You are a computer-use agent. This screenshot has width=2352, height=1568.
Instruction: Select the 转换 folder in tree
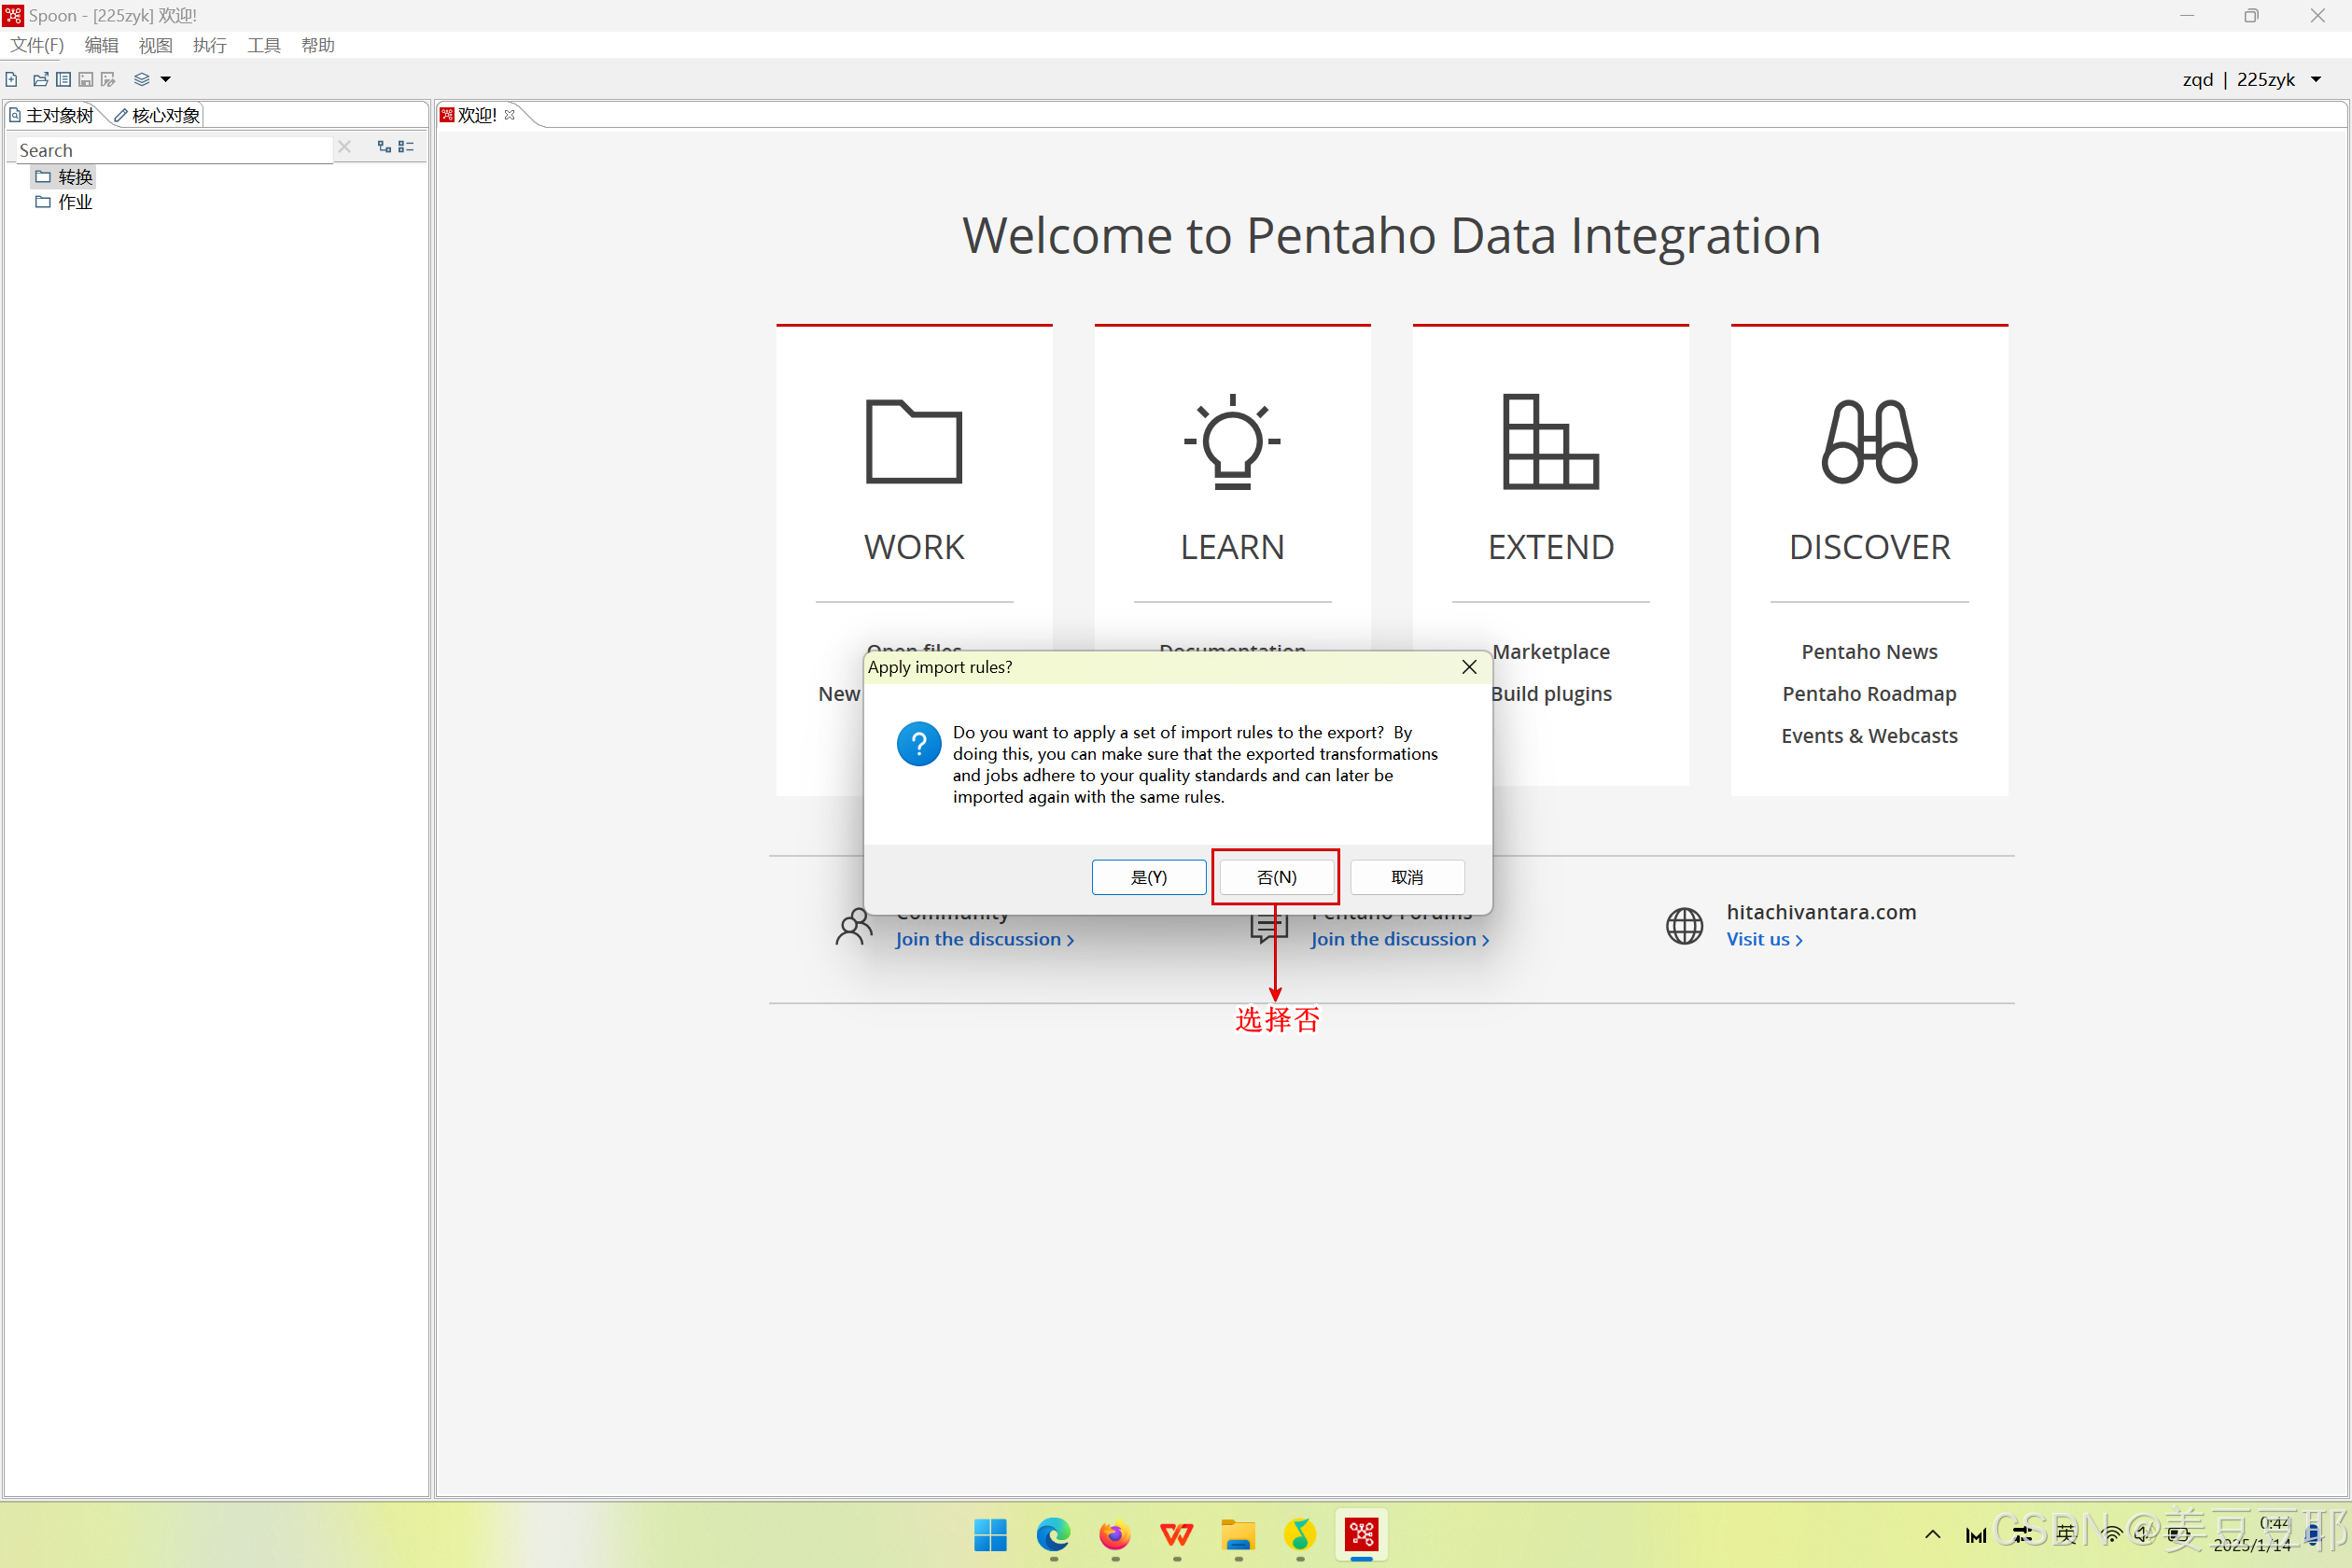[74, 177]
